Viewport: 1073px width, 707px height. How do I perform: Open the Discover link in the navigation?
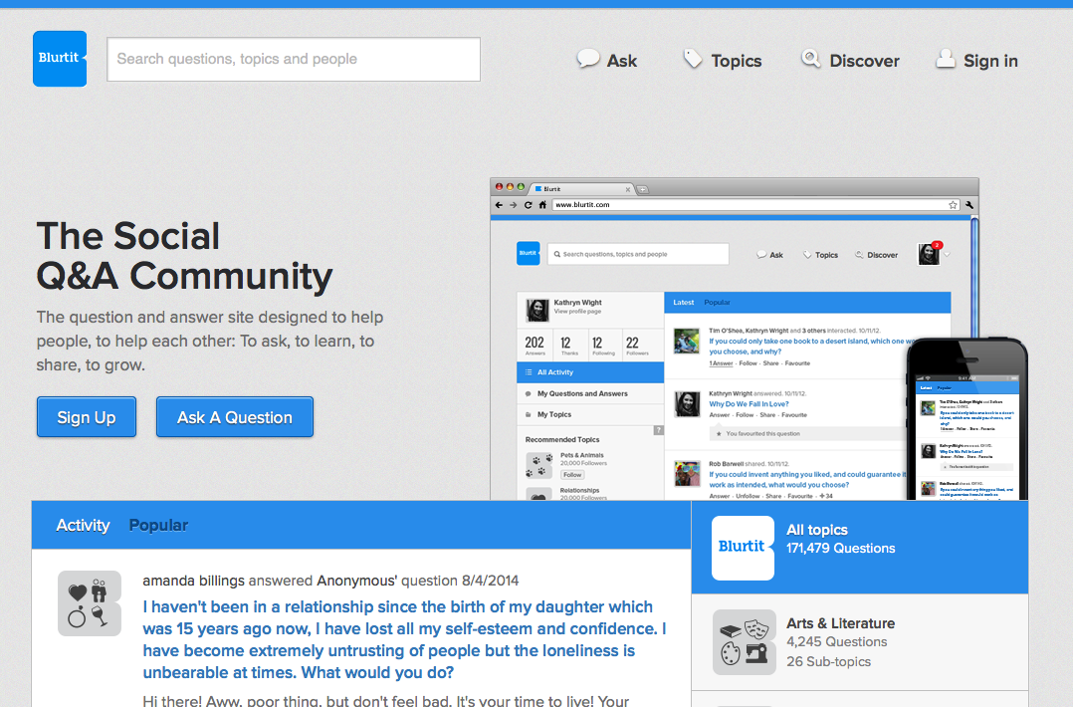click(864, 61)
